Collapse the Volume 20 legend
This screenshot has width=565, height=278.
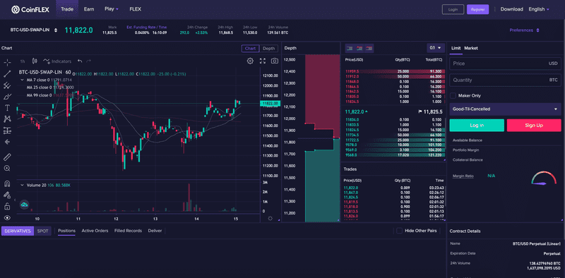click(23, 185)
